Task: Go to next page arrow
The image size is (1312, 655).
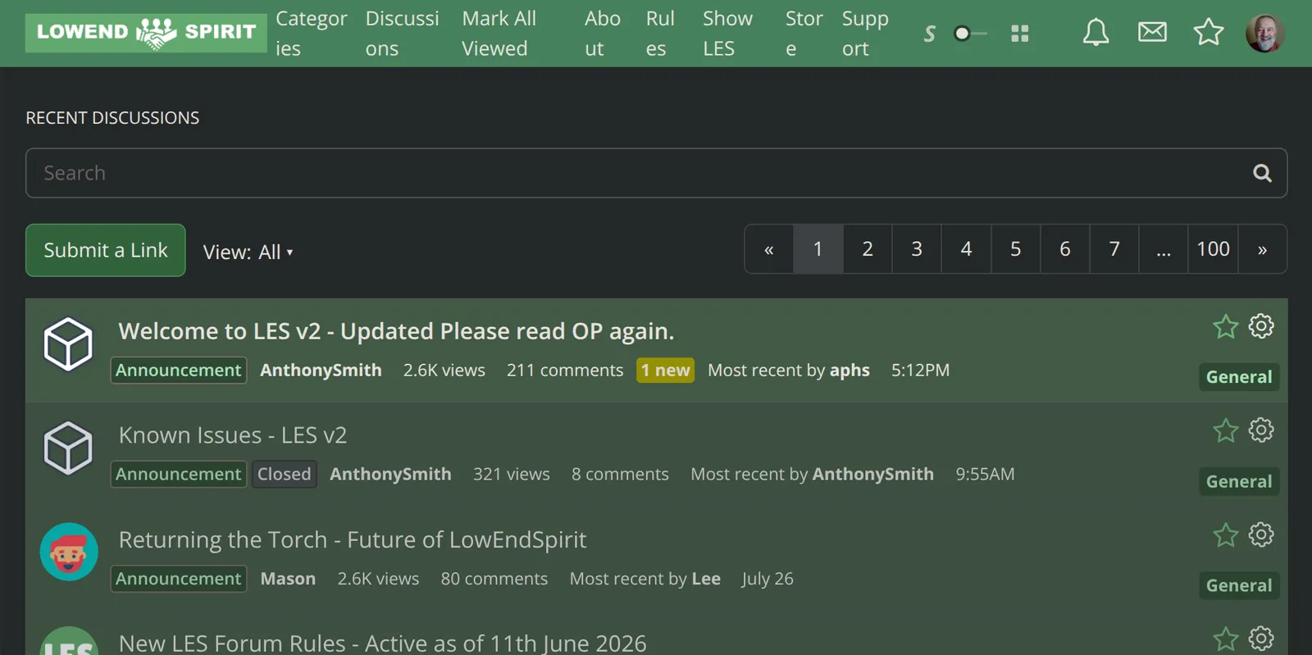Action: [x=1263, y=249]
